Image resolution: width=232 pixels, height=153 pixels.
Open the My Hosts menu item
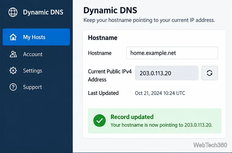tap(36, 37)
